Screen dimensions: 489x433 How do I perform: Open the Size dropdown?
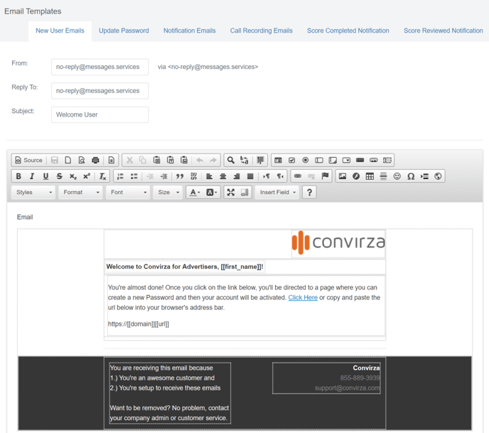168,193
